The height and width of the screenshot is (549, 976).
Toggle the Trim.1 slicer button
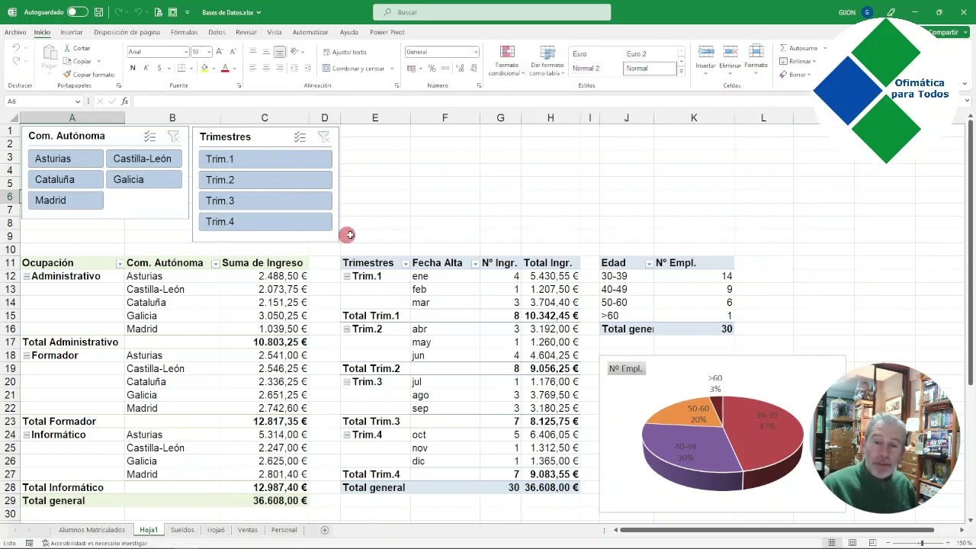265,159
